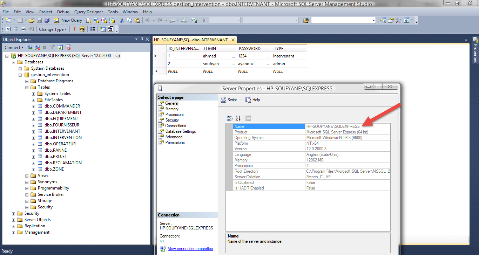Click Disconnect icon in Object Explorer
479x255 pixels.
37,47
